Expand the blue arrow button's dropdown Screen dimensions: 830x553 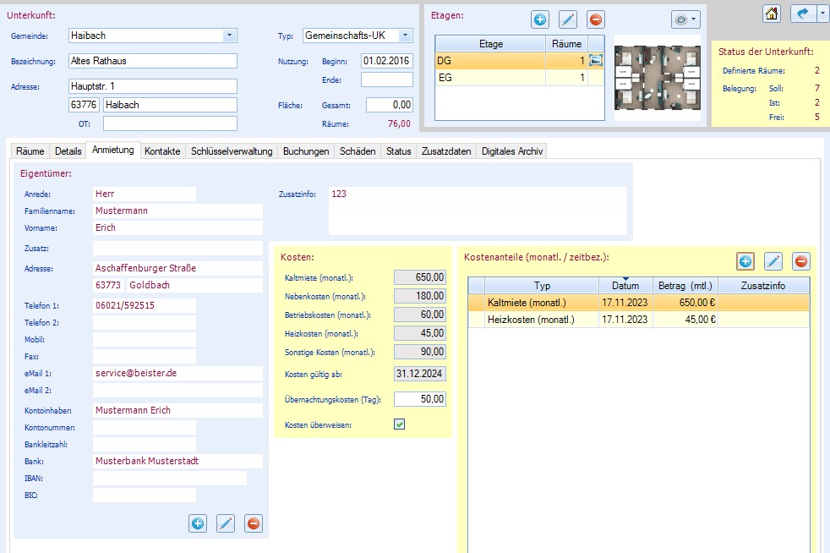tap(822, 14)
